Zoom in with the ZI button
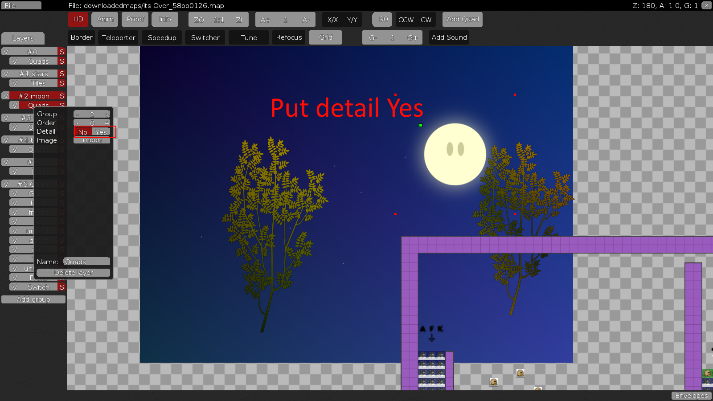Image resolution: width=713 pixels, height=401 pixels. tap(240, 20)
